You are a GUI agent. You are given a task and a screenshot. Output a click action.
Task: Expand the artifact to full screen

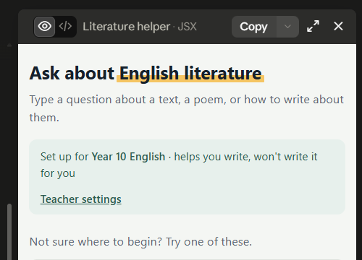pos(313,26)
